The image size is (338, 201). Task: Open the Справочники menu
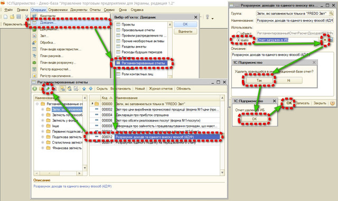(58, 10)
